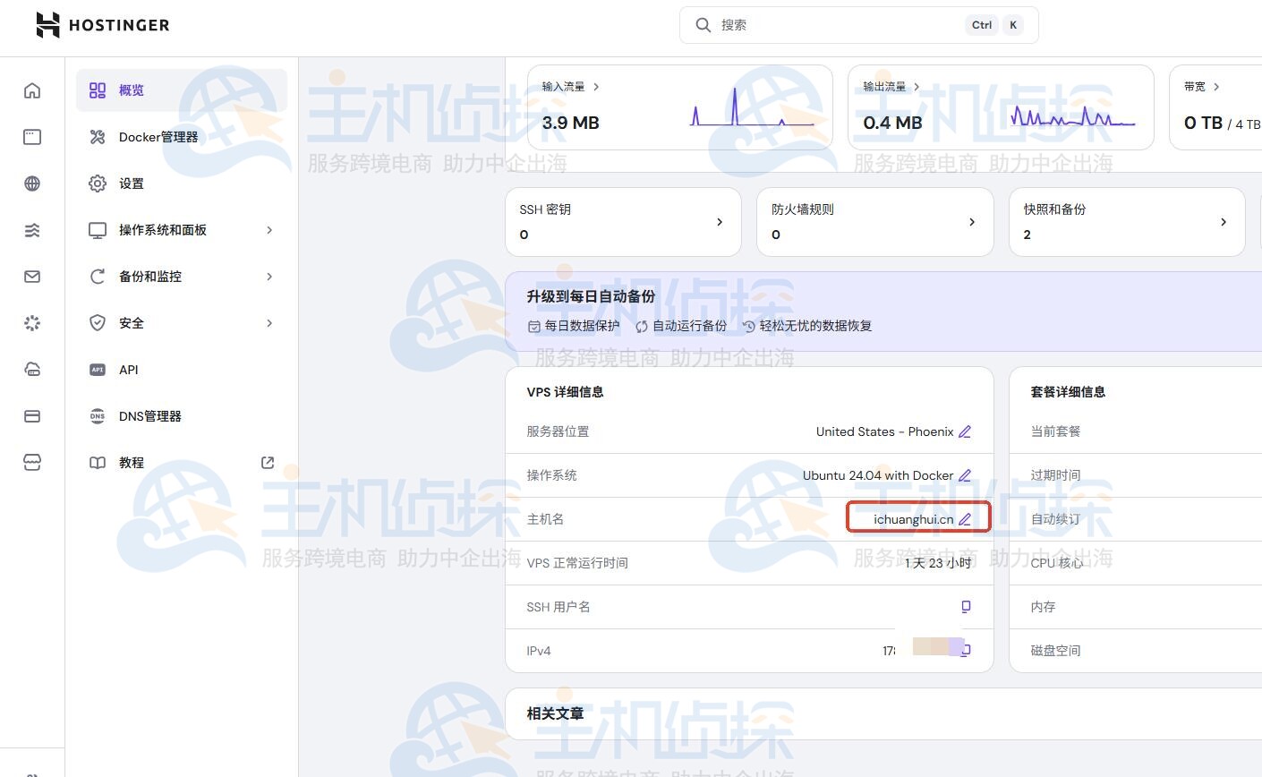1262x777 pixels.
Task: Edit the 主机名 ichuanghui.cn with pencil icon
Action: tap(964, 518)
